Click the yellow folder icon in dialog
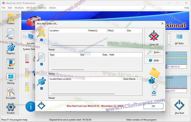Viewport: 191px width, 122px height. coord(155,73)
